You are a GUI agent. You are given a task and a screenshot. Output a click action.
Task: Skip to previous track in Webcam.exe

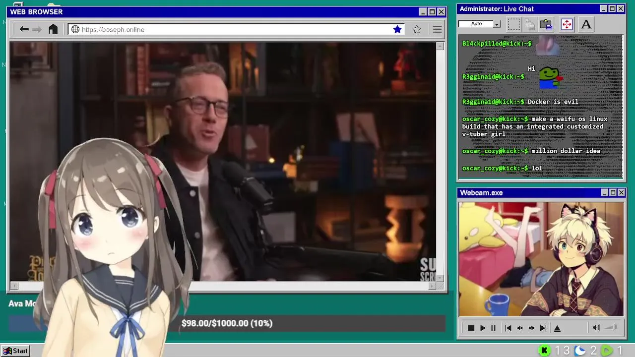coord(508,328)
